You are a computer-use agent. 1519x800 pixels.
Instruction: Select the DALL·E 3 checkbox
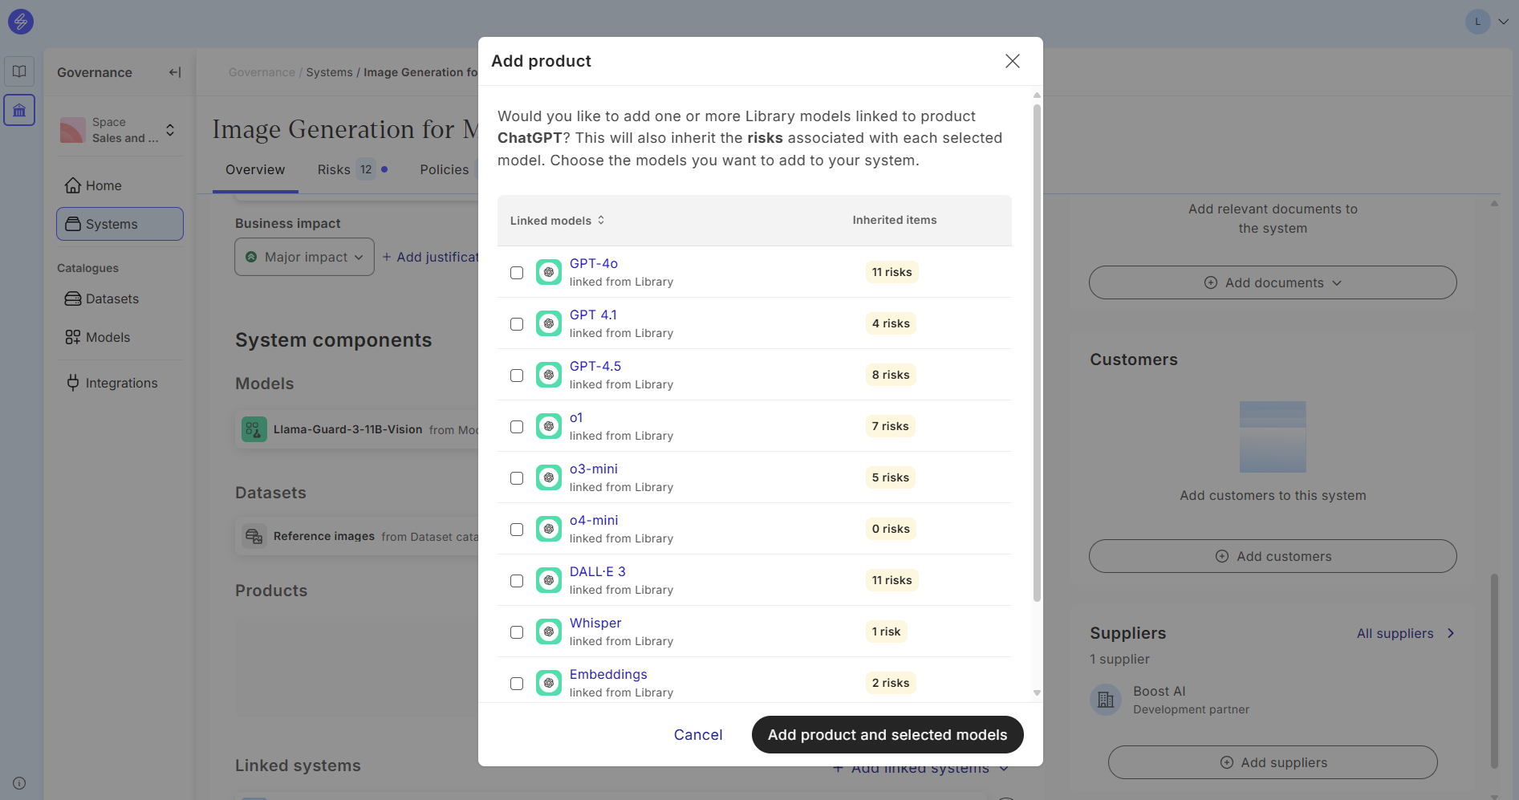click(517, 581)
